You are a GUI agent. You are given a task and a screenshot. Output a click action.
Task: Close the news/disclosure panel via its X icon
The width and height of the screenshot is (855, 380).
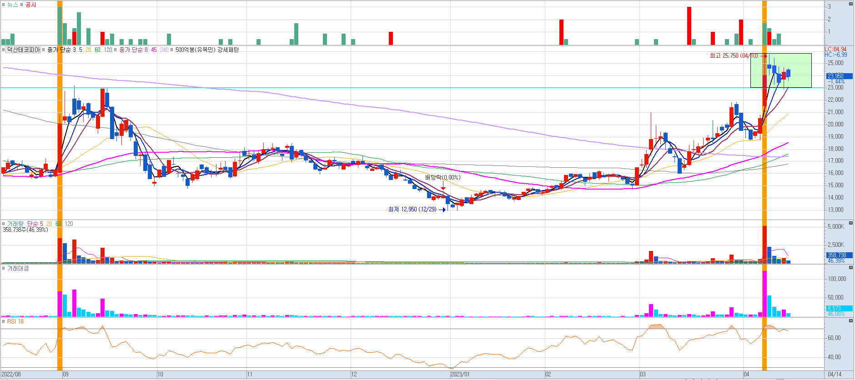coord(851,4)
